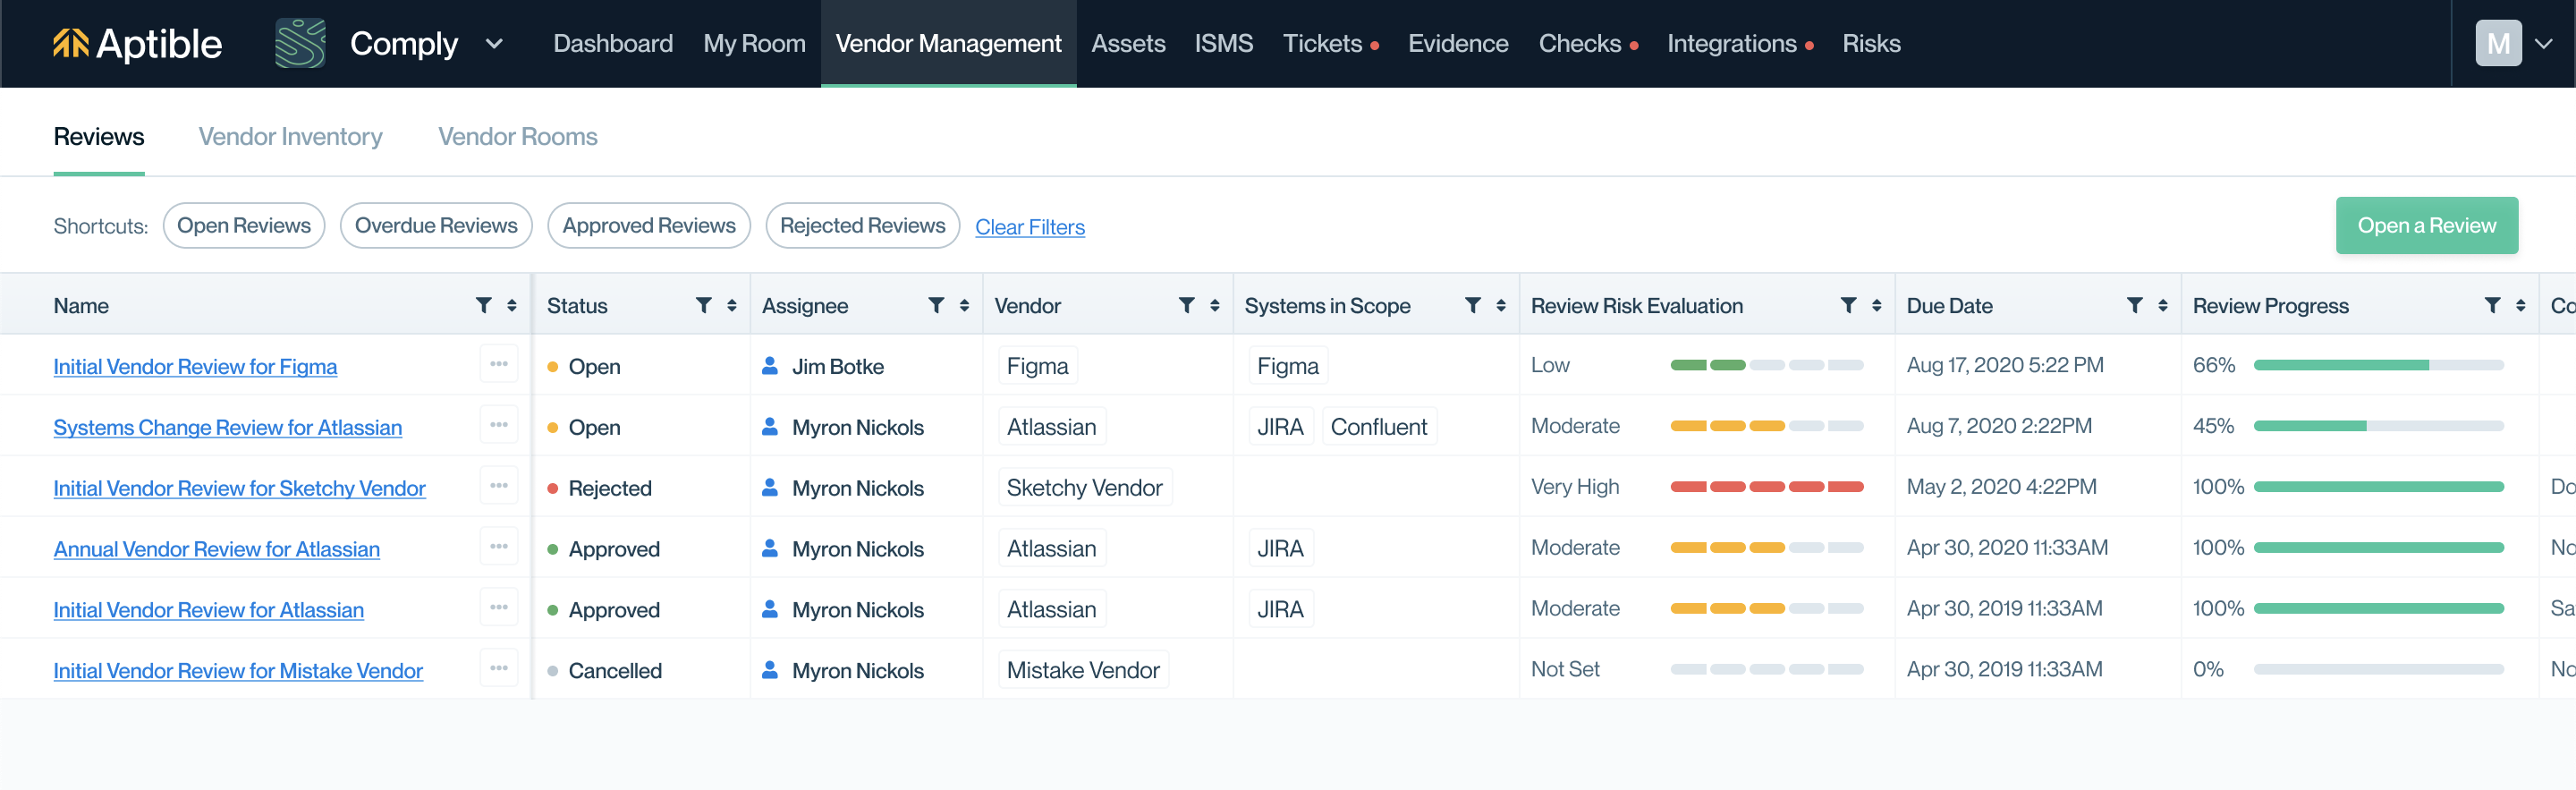Click the M user avatar
This screenshot has width=2576, height=790.
click(x=2498, y=44)
